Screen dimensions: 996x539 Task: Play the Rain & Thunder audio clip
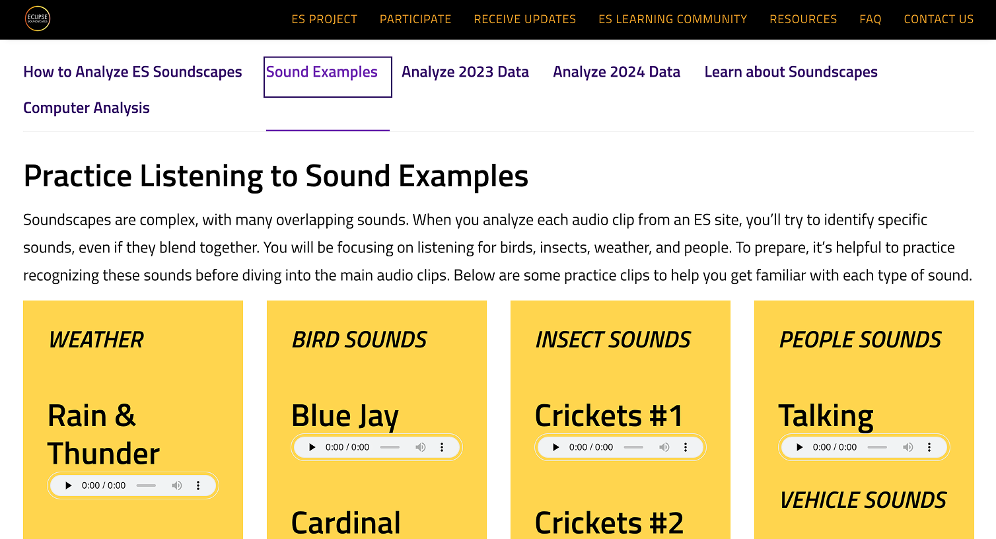[x=69, y=485]
